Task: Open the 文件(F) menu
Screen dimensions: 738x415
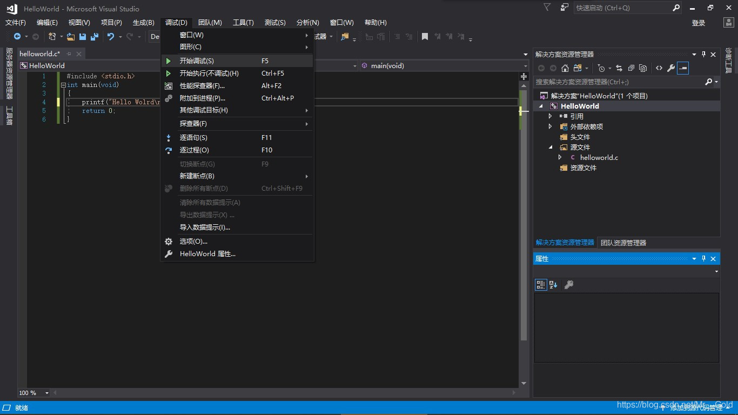Action: (16, 22)
